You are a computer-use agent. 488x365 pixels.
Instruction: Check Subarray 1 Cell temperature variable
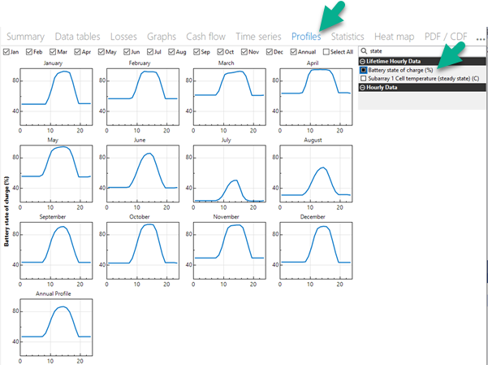(x=363, y=78)
